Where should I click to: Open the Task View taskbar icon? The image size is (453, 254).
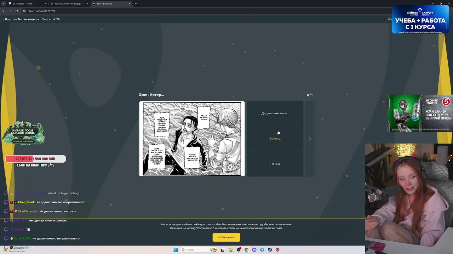(223, 250)
